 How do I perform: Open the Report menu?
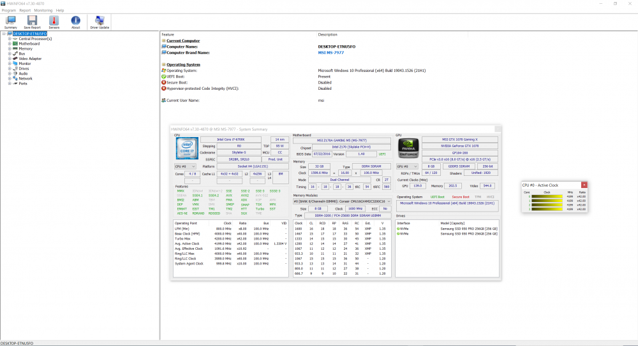25,11
